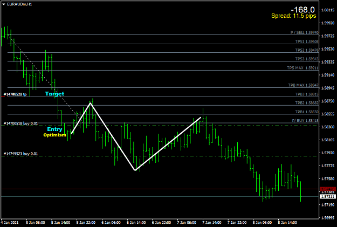This screenshot has height=227, width=337.
Task: Click 7 Jan 22:00 on the time axis
Action: pos(237,223)
